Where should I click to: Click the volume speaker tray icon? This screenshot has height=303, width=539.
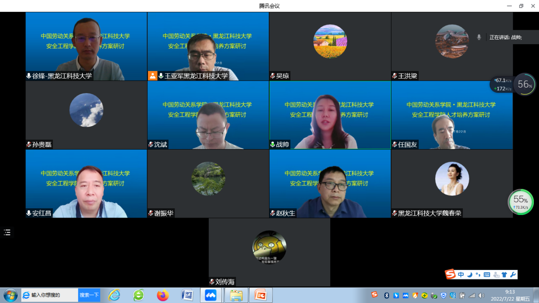pos(481,295)
